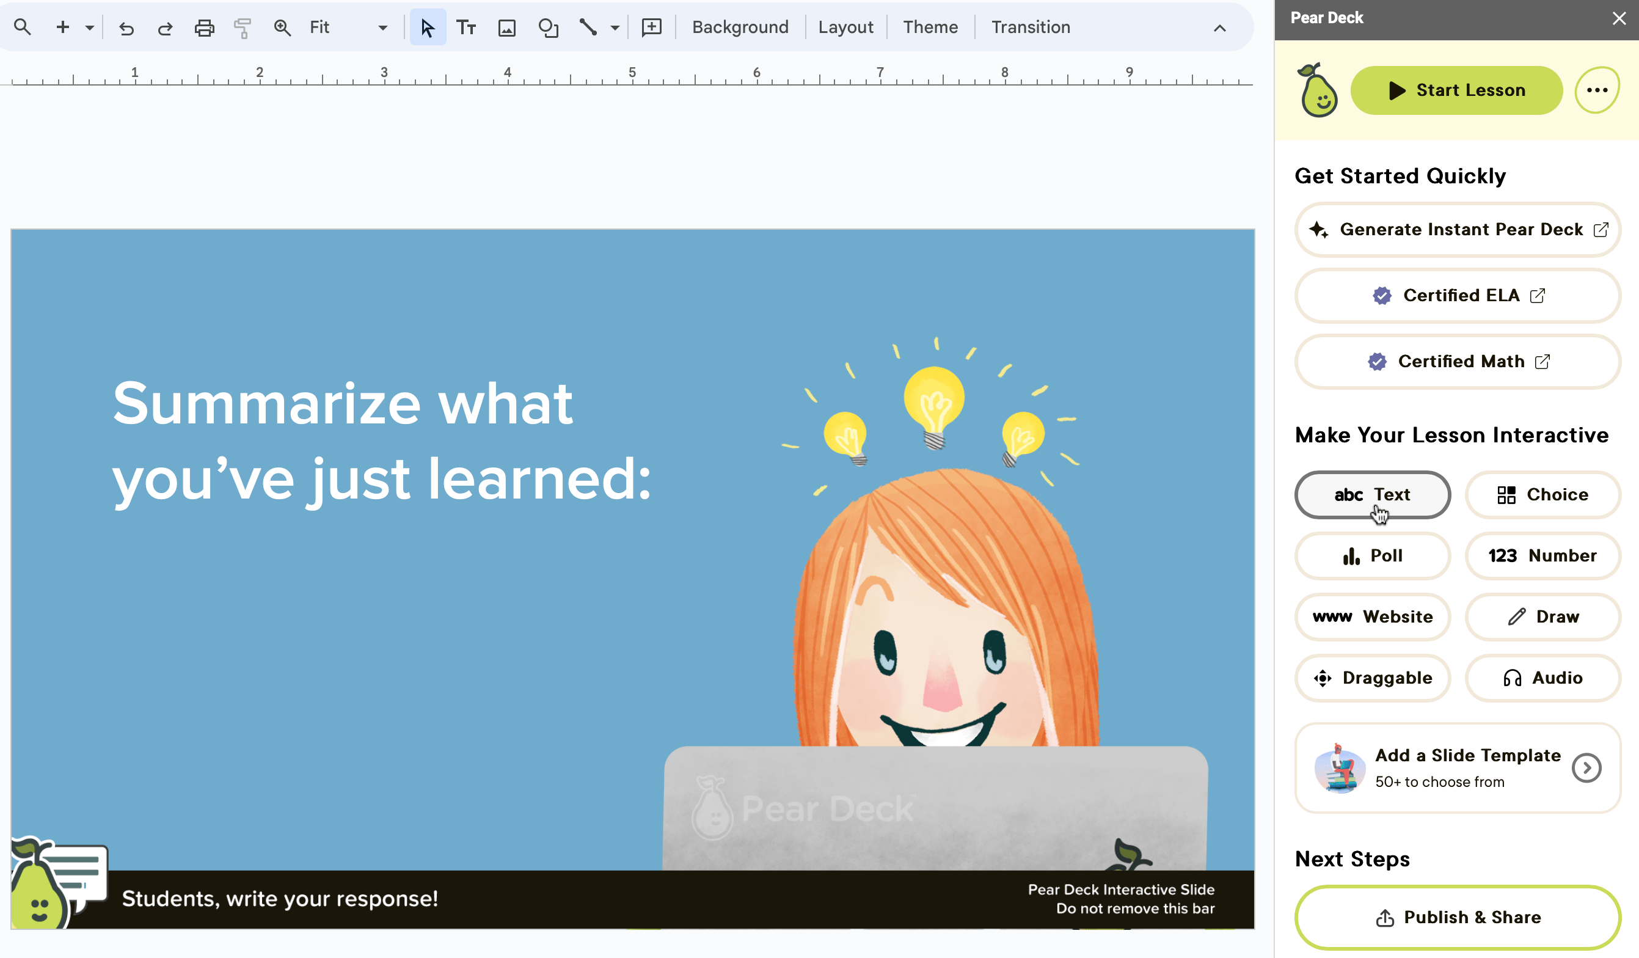Add a Website slide

[1372, 617]
